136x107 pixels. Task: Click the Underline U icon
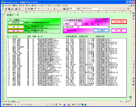tap(107, 9)
